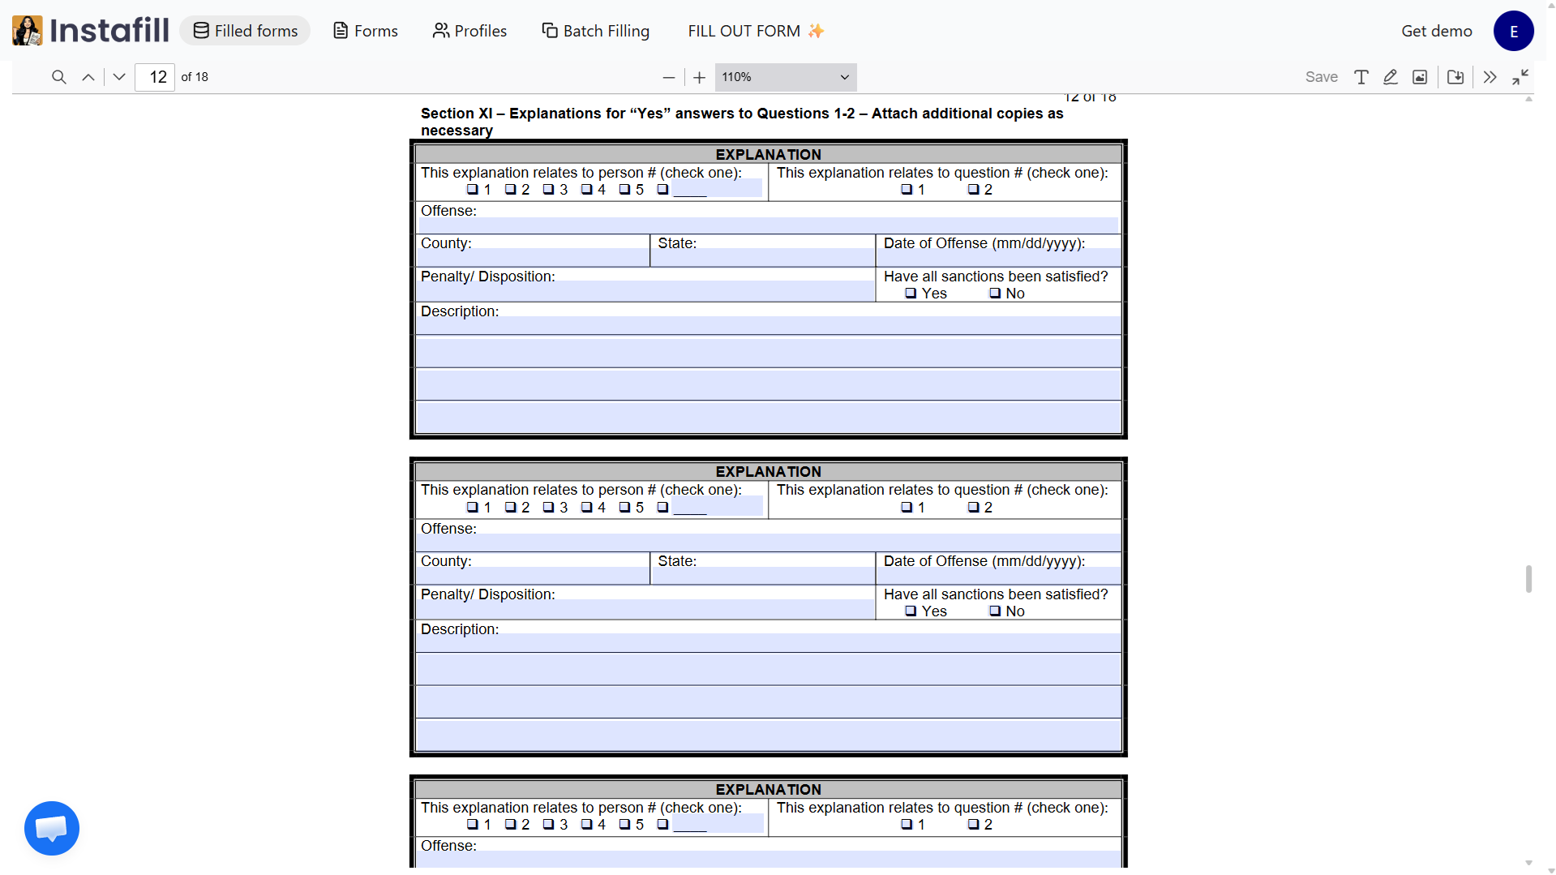Viewport: 1556px width, 875px height.
Task: Download the filled form
Action: 1455,77
